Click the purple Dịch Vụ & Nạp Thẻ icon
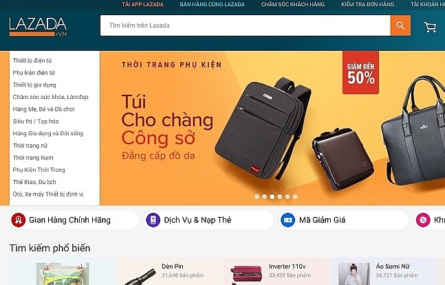 click(x=153, y=220)
